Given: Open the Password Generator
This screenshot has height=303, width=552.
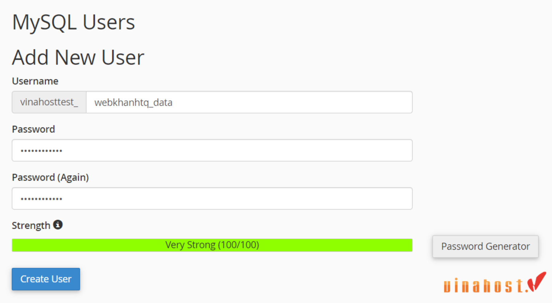Looking at the screenshot, I should [x=485, y=247].
